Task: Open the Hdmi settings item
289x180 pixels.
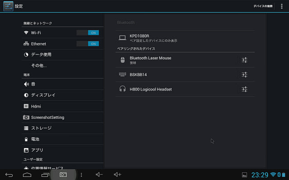Action: pos(62,106)
